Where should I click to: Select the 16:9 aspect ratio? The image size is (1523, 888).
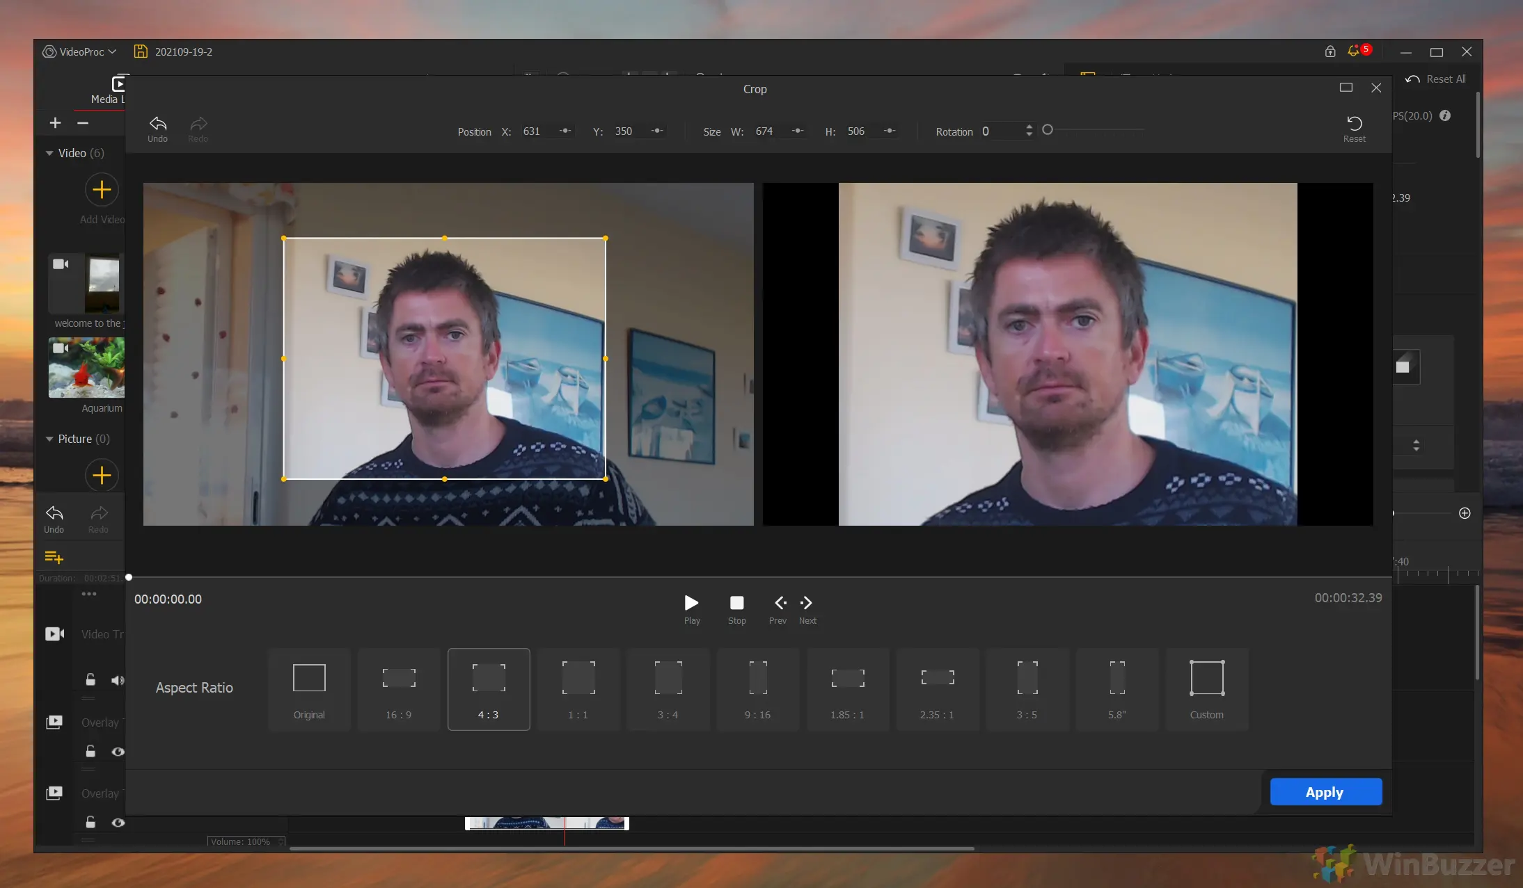(x=399, y=689)
